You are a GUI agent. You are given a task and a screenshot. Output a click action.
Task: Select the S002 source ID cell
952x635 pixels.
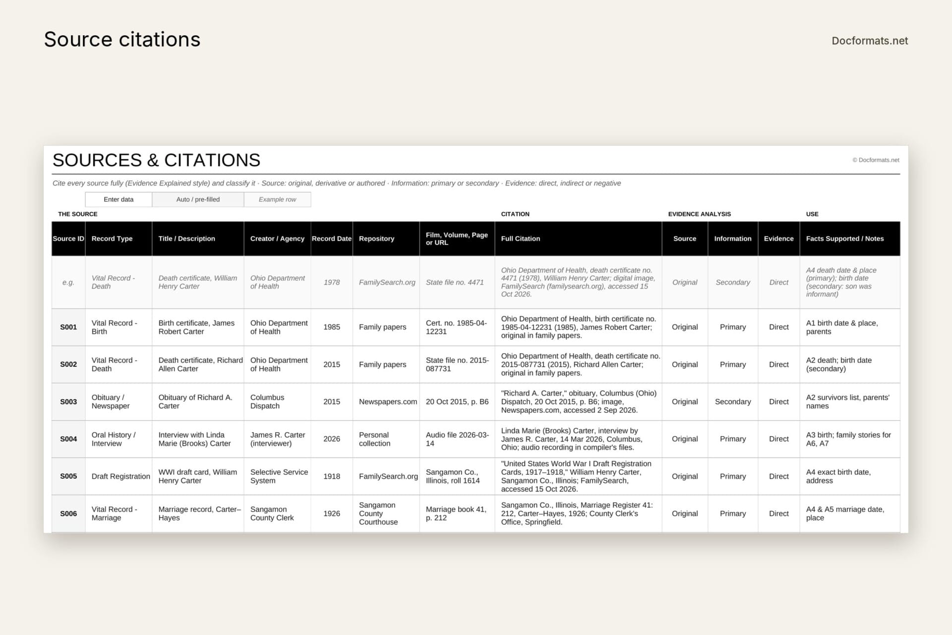pos(68,364)
